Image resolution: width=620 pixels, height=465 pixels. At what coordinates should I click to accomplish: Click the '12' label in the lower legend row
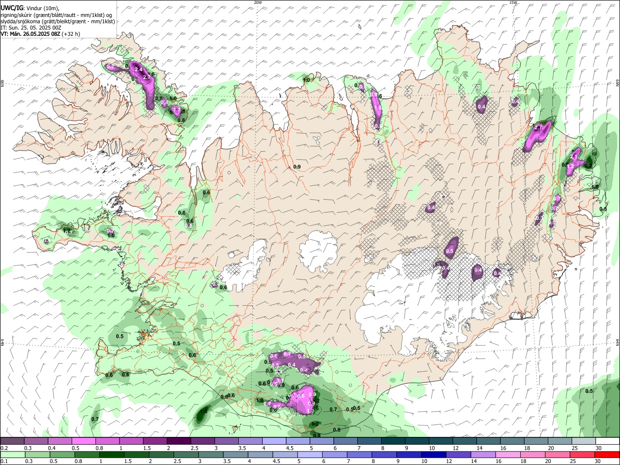(x=449, y=462)
